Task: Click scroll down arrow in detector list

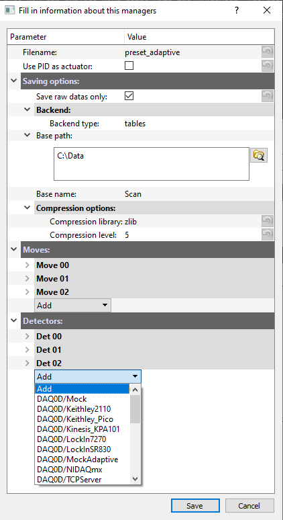Action: pos(135,478)
